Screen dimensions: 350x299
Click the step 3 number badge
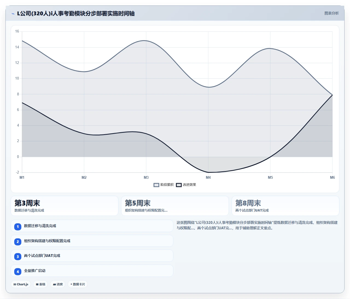tap(18, 256)
